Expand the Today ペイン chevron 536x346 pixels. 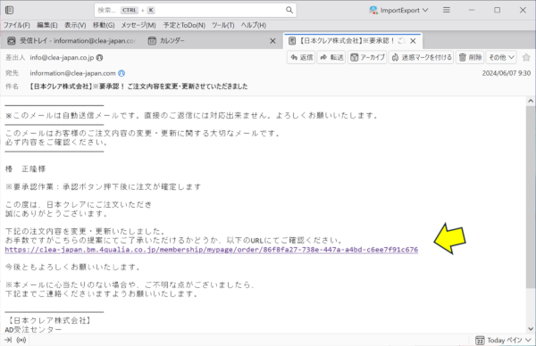click(529, 340)
